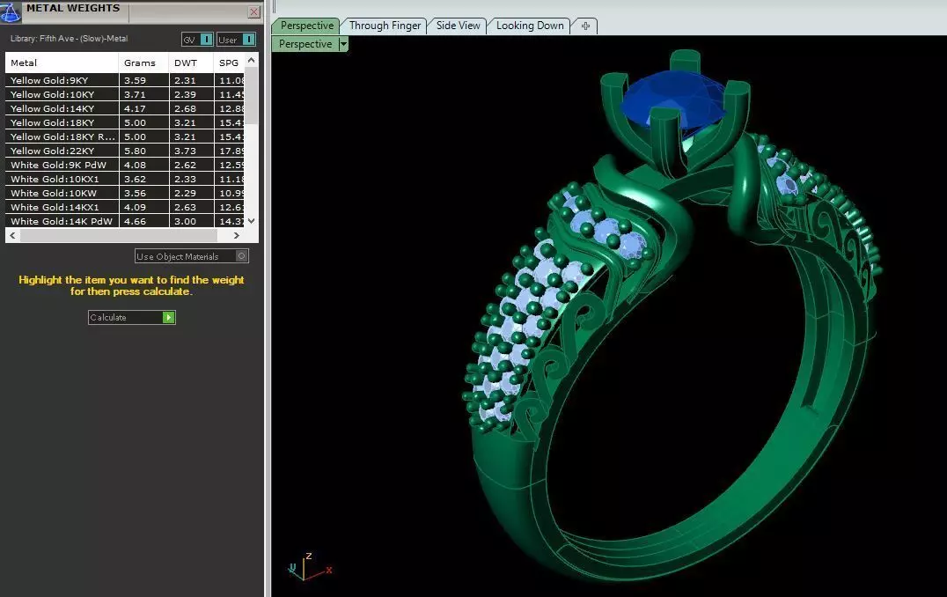Select the Yellow Gold:14KY row
This screenshot has width=947, height=597.
(x=125, y=109)
